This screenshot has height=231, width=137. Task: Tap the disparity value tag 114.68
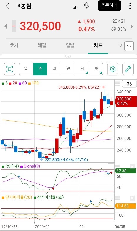point(125,206)
